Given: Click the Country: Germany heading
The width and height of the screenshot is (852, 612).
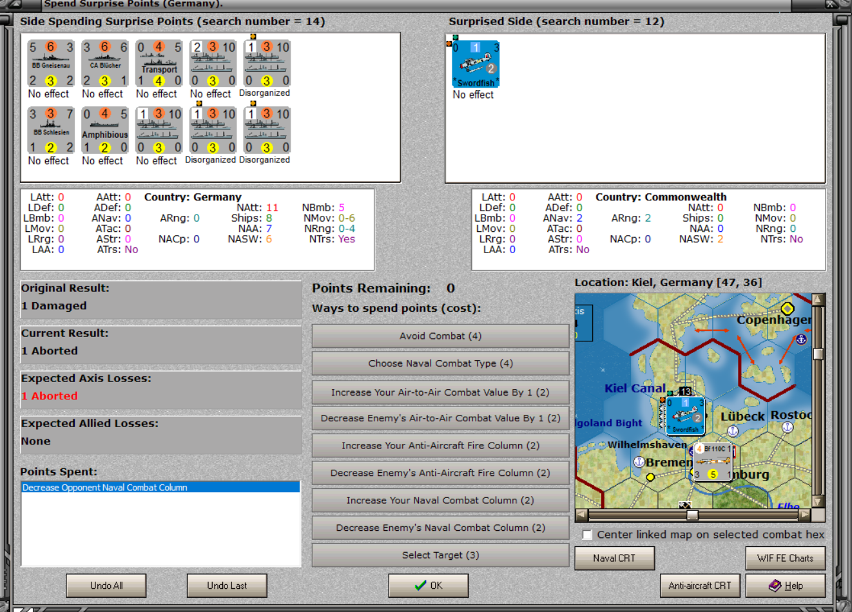Looking at the screenshot, I should (193, 197).
